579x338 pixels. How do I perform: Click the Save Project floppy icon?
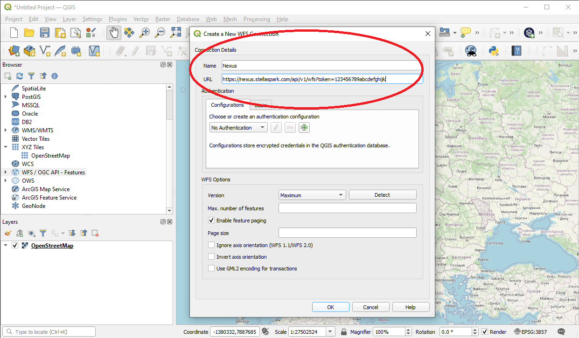[45, 33]
